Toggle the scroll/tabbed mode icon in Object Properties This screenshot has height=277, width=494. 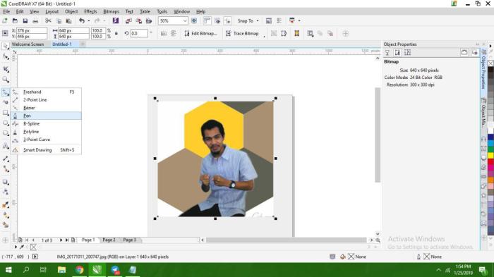[464, 53]
